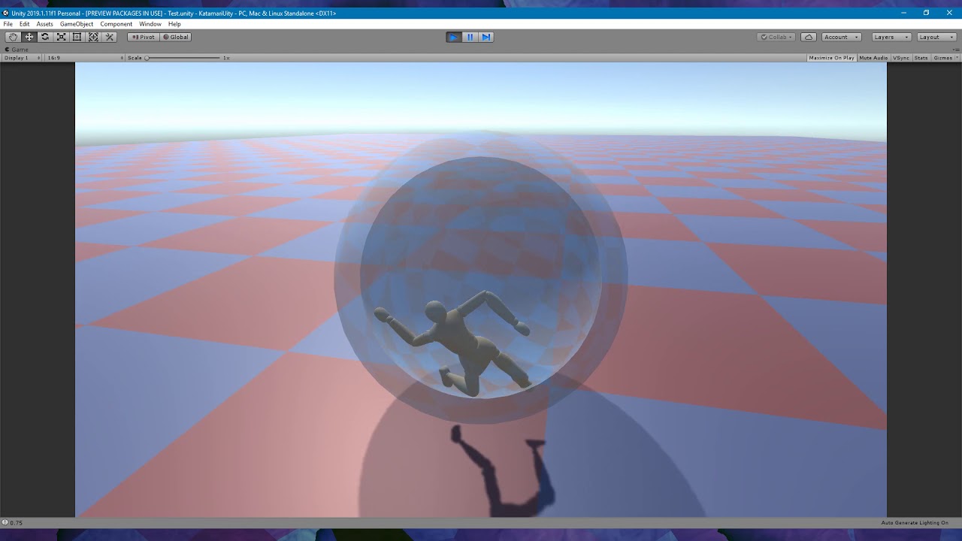Toggle Gizmos in Game view
The width and height of the screenshot is (962, 541).
(x=942, y=58)
